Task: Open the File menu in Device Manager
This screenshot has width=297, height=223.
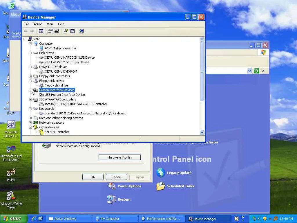Action: 27,24
